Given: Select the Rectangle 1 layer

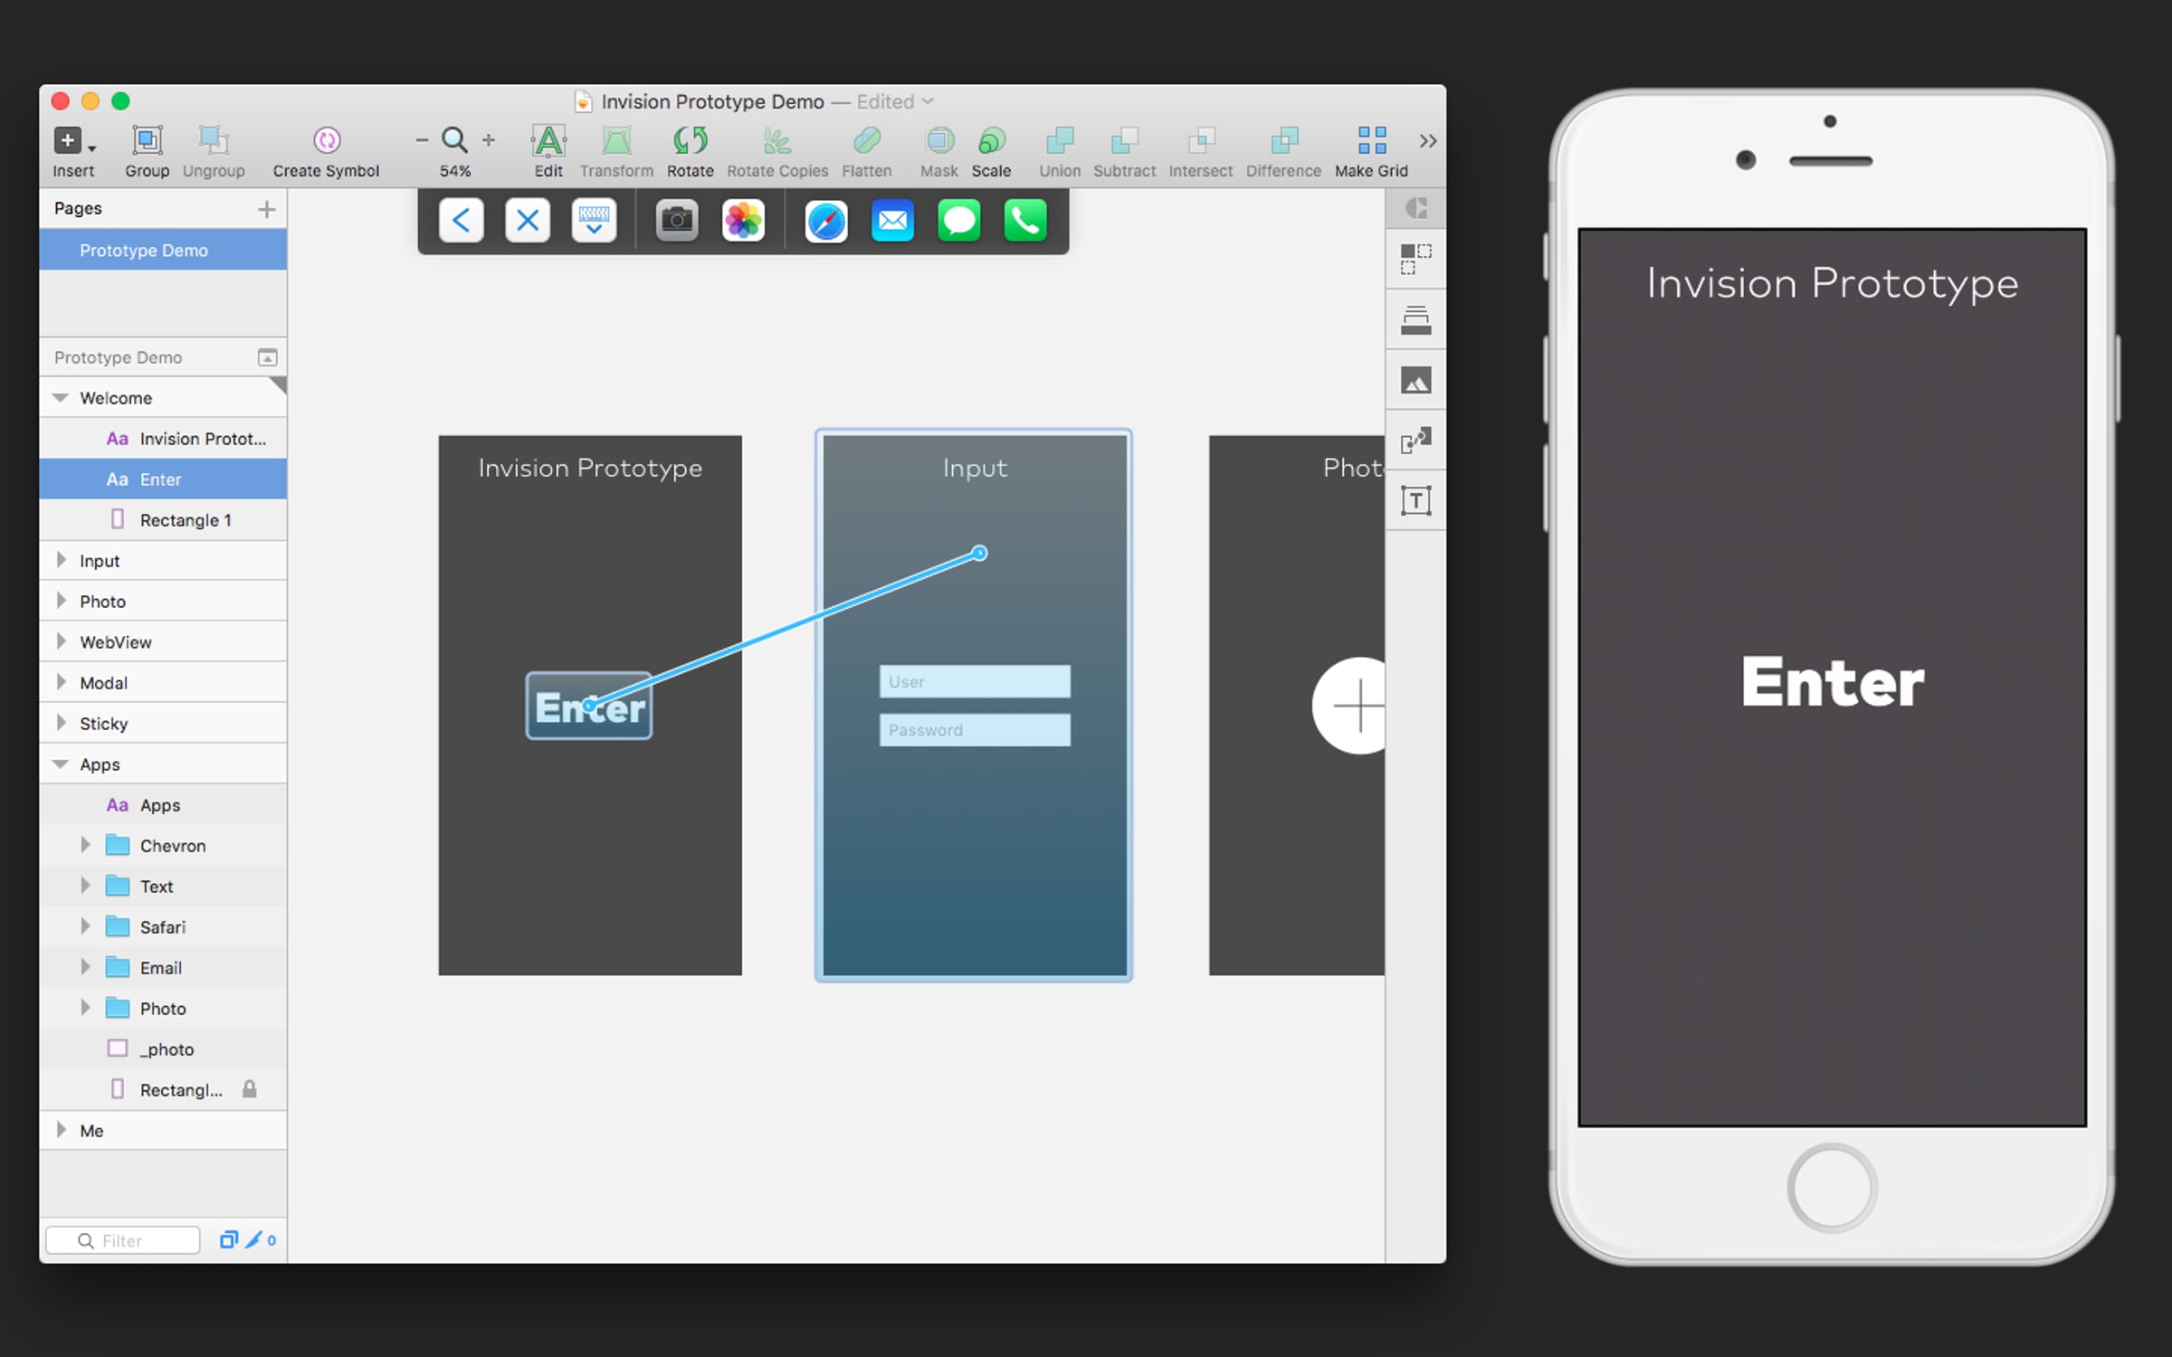Looking at the screenshot, I should [186, 520].
